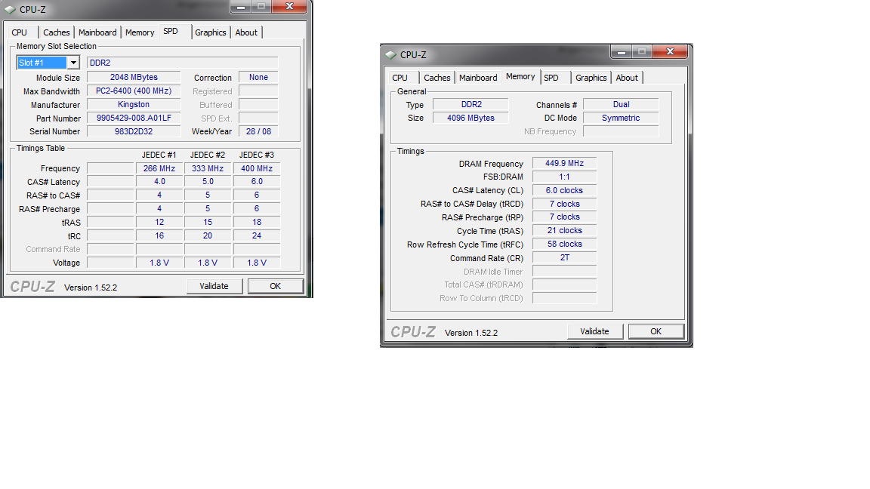Minimize the right CPU-Z window
This screenshot has height=489, width=870.
(622, 52)
